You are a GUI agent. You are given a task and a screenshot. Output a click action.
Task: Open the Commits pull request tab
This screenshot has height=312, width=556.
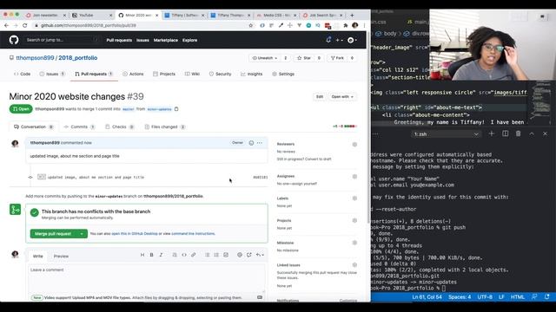tap(79, 127)
